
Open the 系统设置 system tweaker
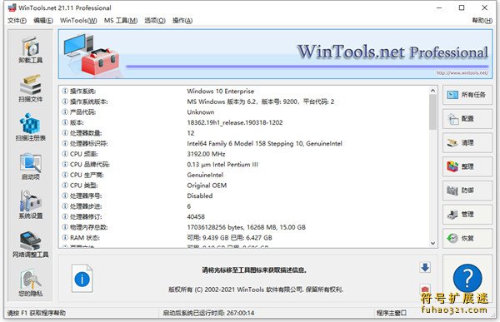pos(30,206)
